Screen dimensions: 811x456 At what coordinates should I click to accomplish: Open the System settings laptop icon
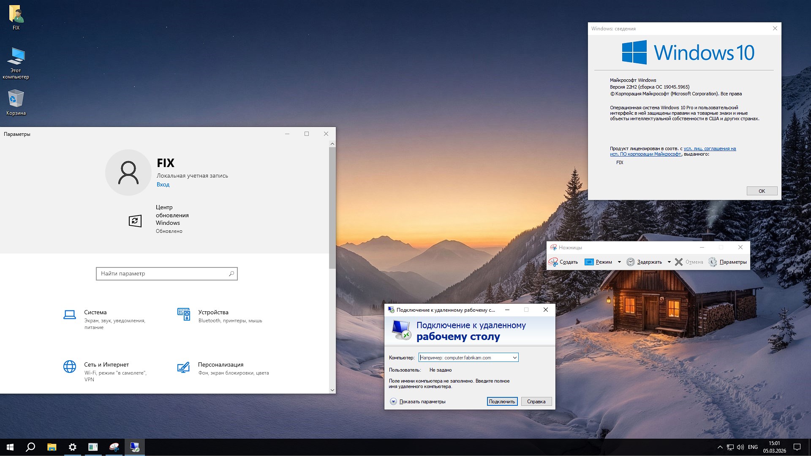coord(70,315)
